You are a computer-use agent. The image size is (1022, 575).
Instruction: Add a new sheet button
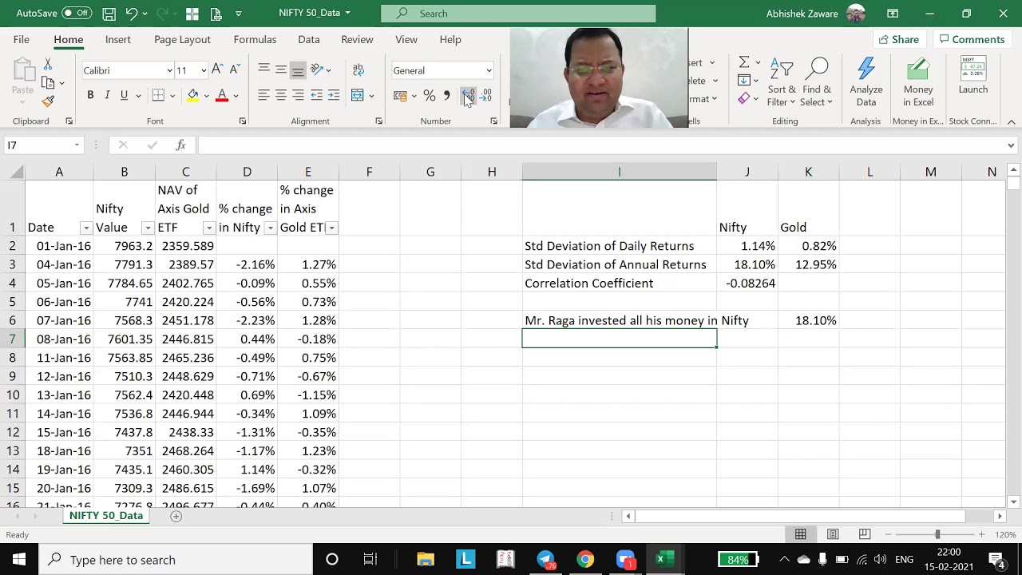[x=176, y=516]
